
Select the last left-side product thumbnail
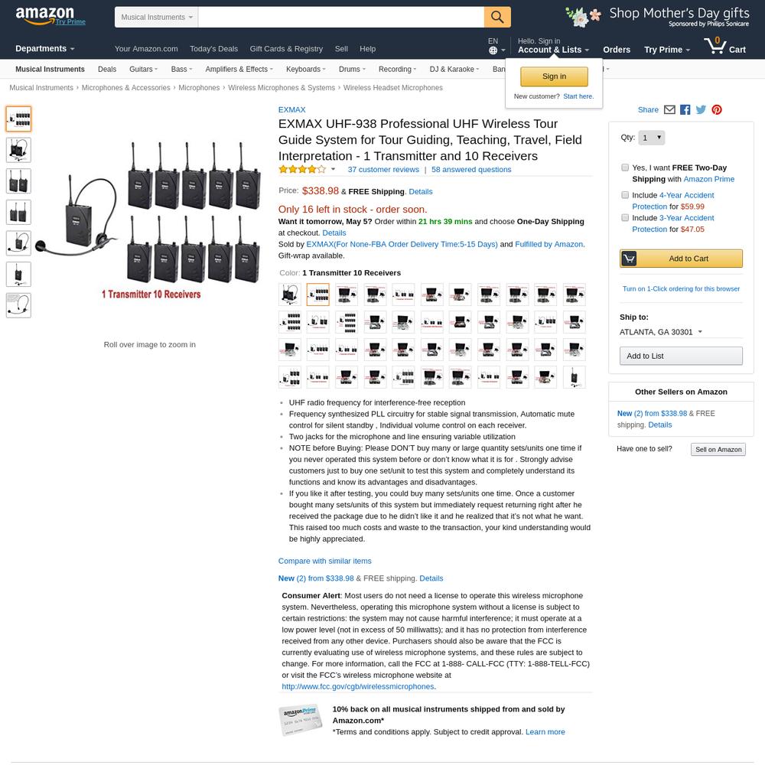point(18,305)
